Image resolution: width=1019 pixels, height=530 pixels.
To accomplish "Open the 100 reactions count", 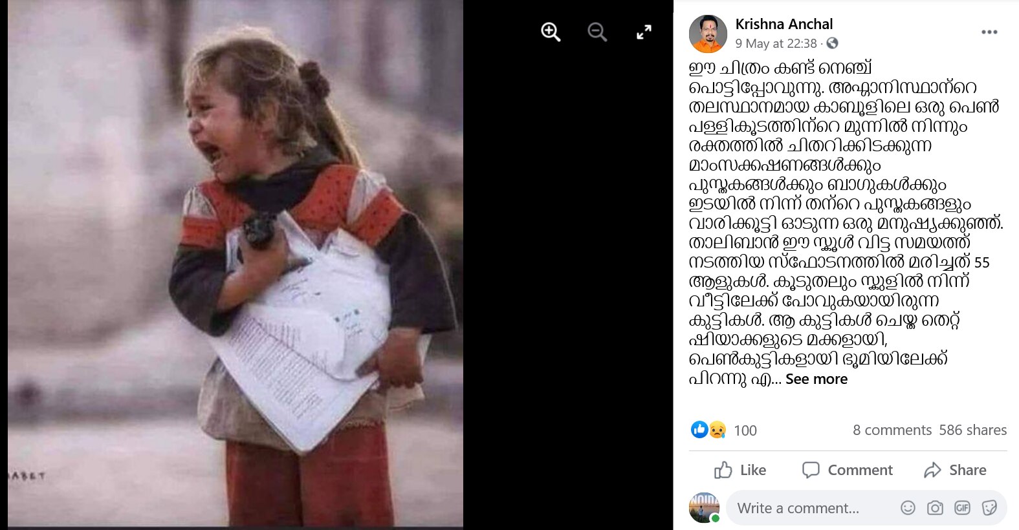I will coord(745,430).
